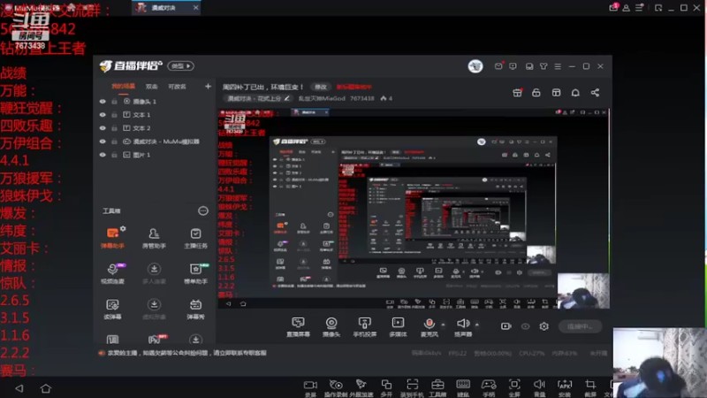Viewport: 707px width, 398px height.
Task: Open 榜单助手 tool
Action: [195, 273]
